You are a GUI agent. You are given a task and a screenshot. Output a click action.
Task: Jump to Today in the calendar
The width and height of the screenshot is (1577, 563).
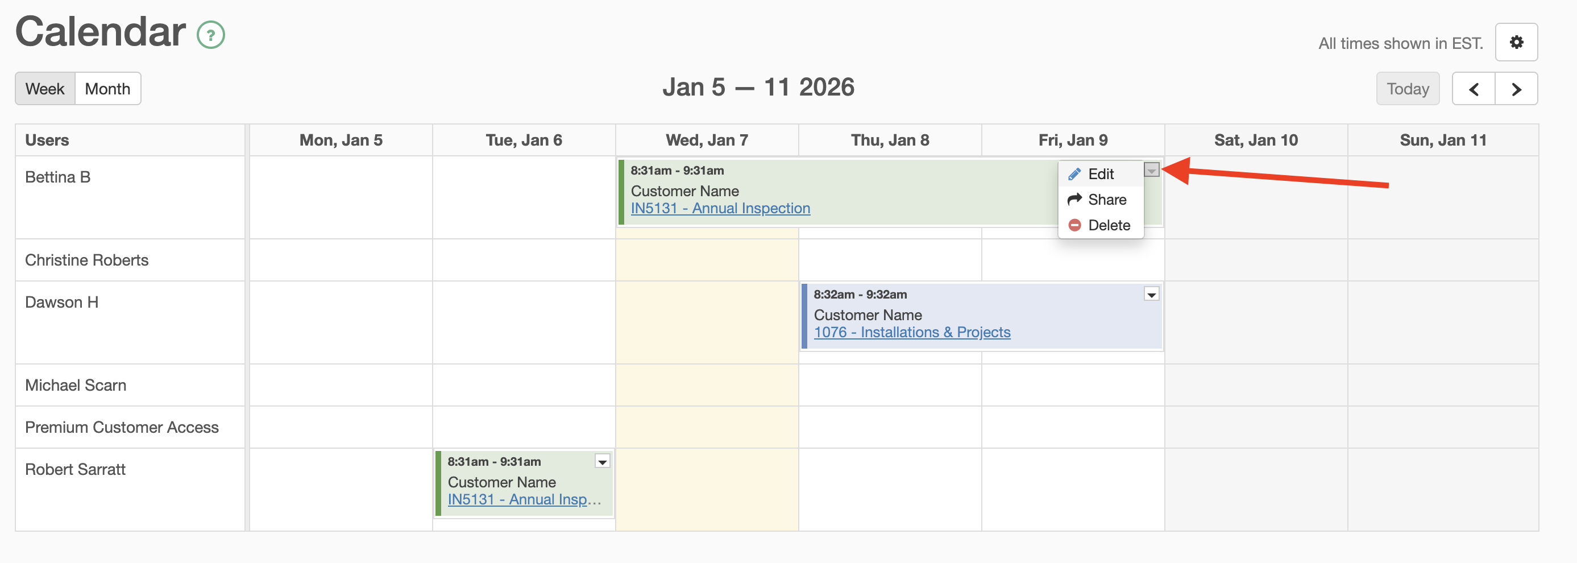point(1408,89)
